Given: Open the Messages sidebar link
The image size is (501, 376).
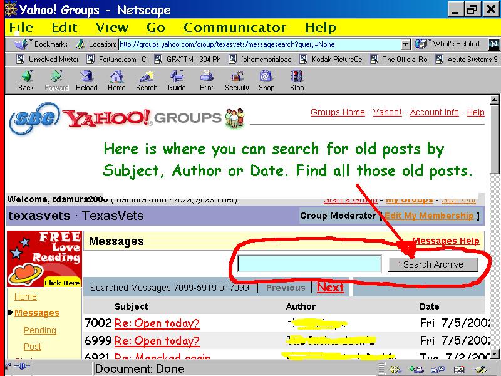Looking at the screenshot, I should [37, 313].
